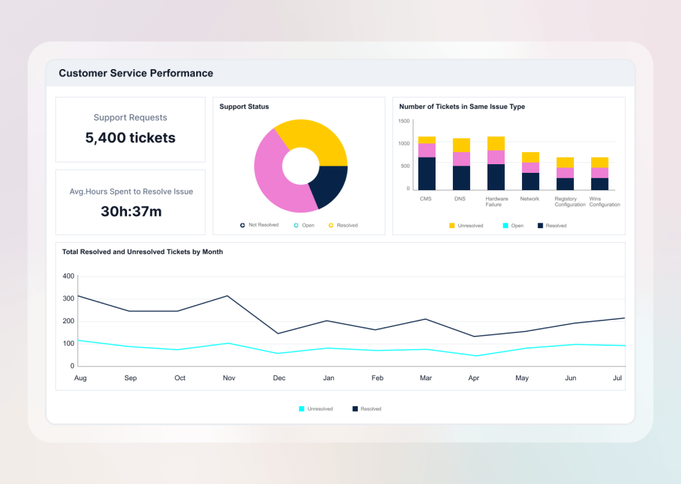Screen dimensions: 681x484
Task: Click Total Resolved and Unresolved Tickets by Month title
Action: (142, 252)
